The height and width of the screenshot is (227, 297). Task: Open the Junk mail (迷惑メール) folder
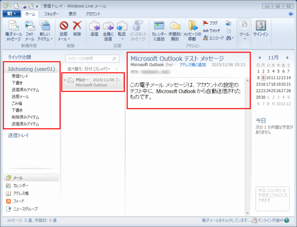(20, 97)
